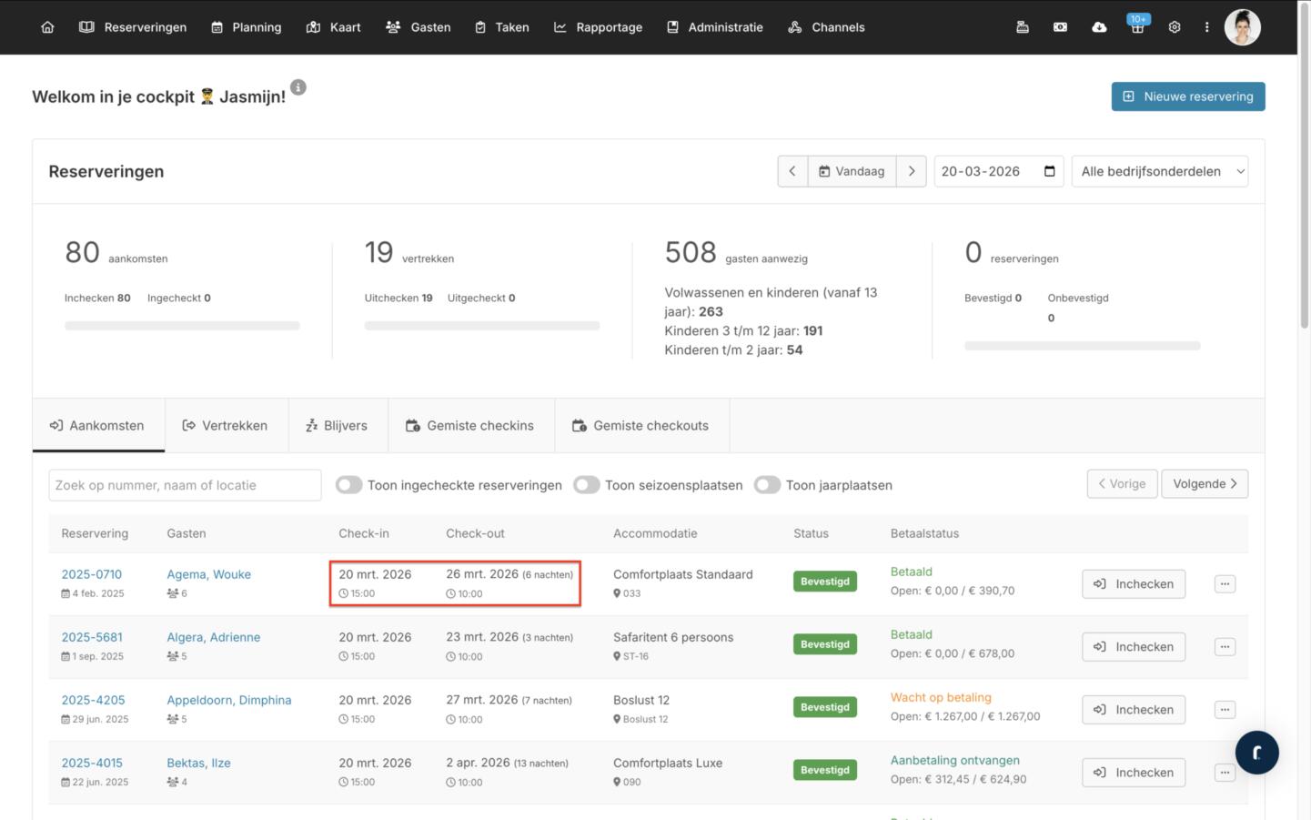Click the cloud download icon
The height and width of the screenshot is (820, 1311).
(x=1099, y=27)
